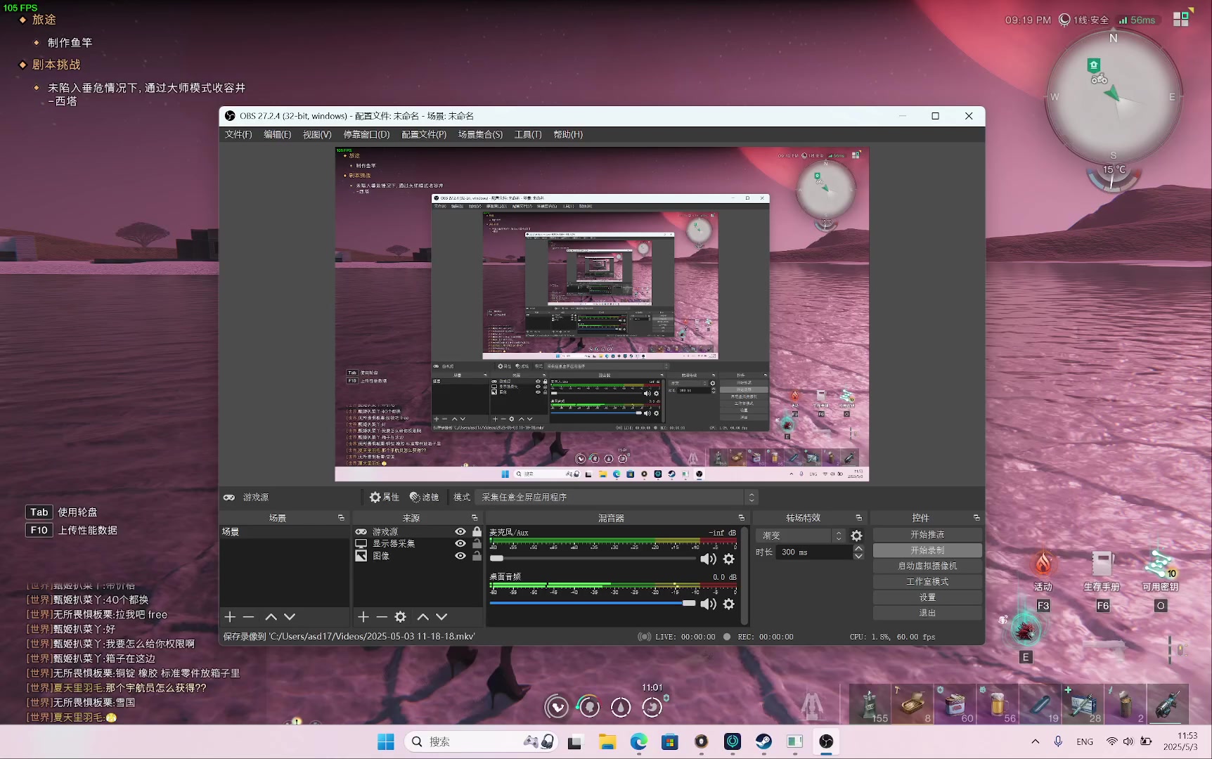1212x759 pixels.
Task: Open Microsoft Store from the taskbar
Action: [x=669, y=741]
